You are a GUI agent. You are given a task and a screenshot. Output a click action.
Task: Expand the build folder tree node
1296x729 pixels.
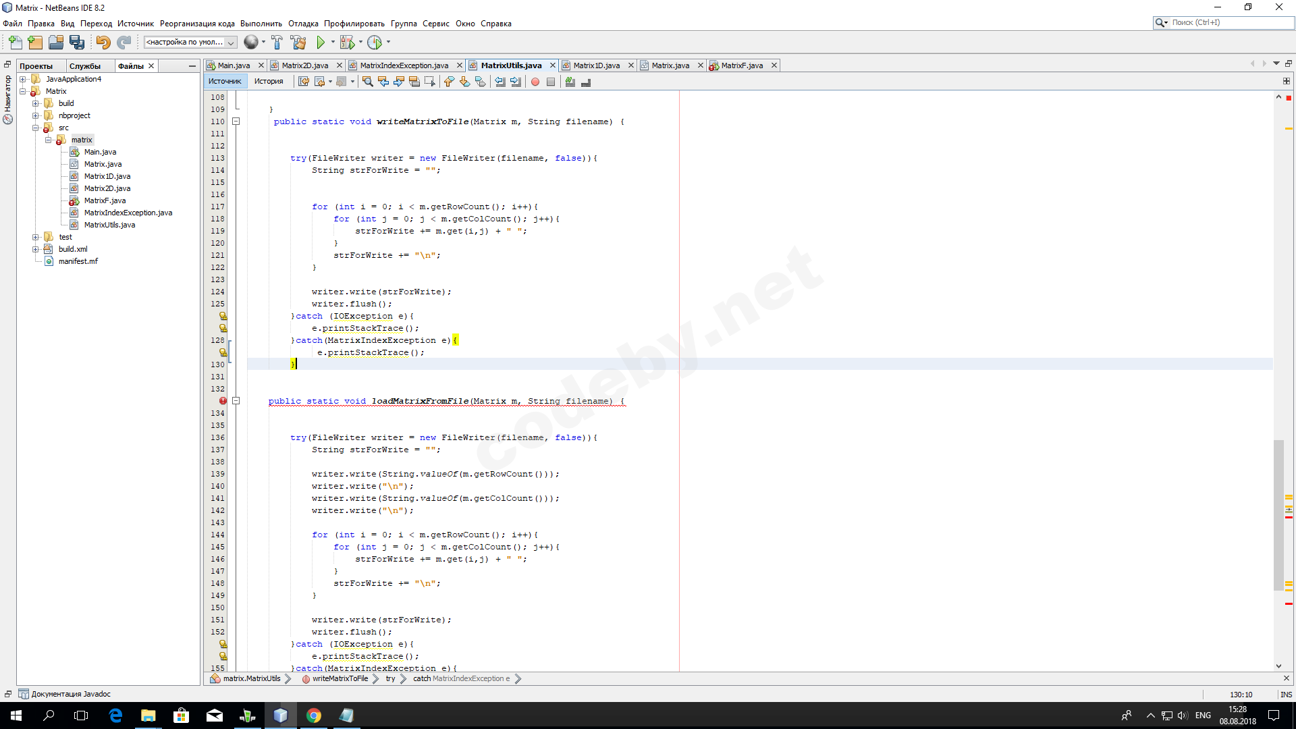point(36,103)
